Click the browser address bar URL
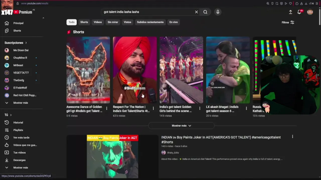The width and height of the screenshot is (321, 180). coord(35,3)
